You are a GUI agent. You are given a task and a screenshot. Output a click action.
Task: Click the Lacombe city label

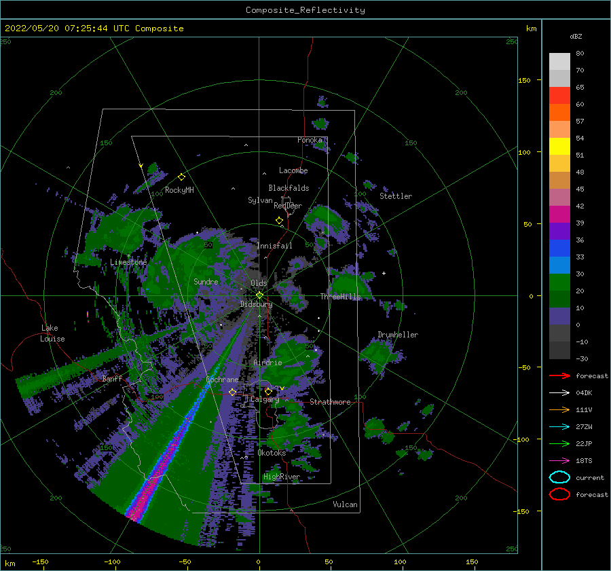[293, 170]
